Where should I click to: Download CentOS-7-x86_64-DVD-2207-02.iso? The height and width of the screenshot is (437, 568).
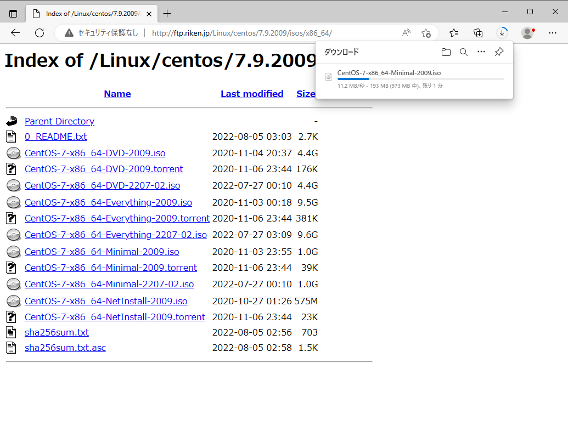pyautogui.click(x=102, y=185)
